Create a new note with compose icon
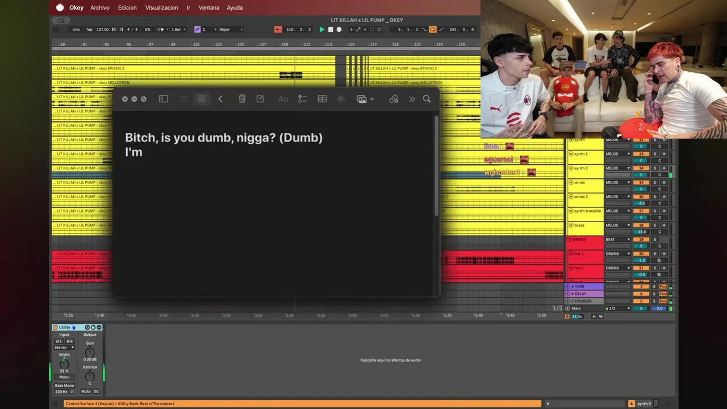The height and width of the screenshot is (409, 727). [260, 99]
